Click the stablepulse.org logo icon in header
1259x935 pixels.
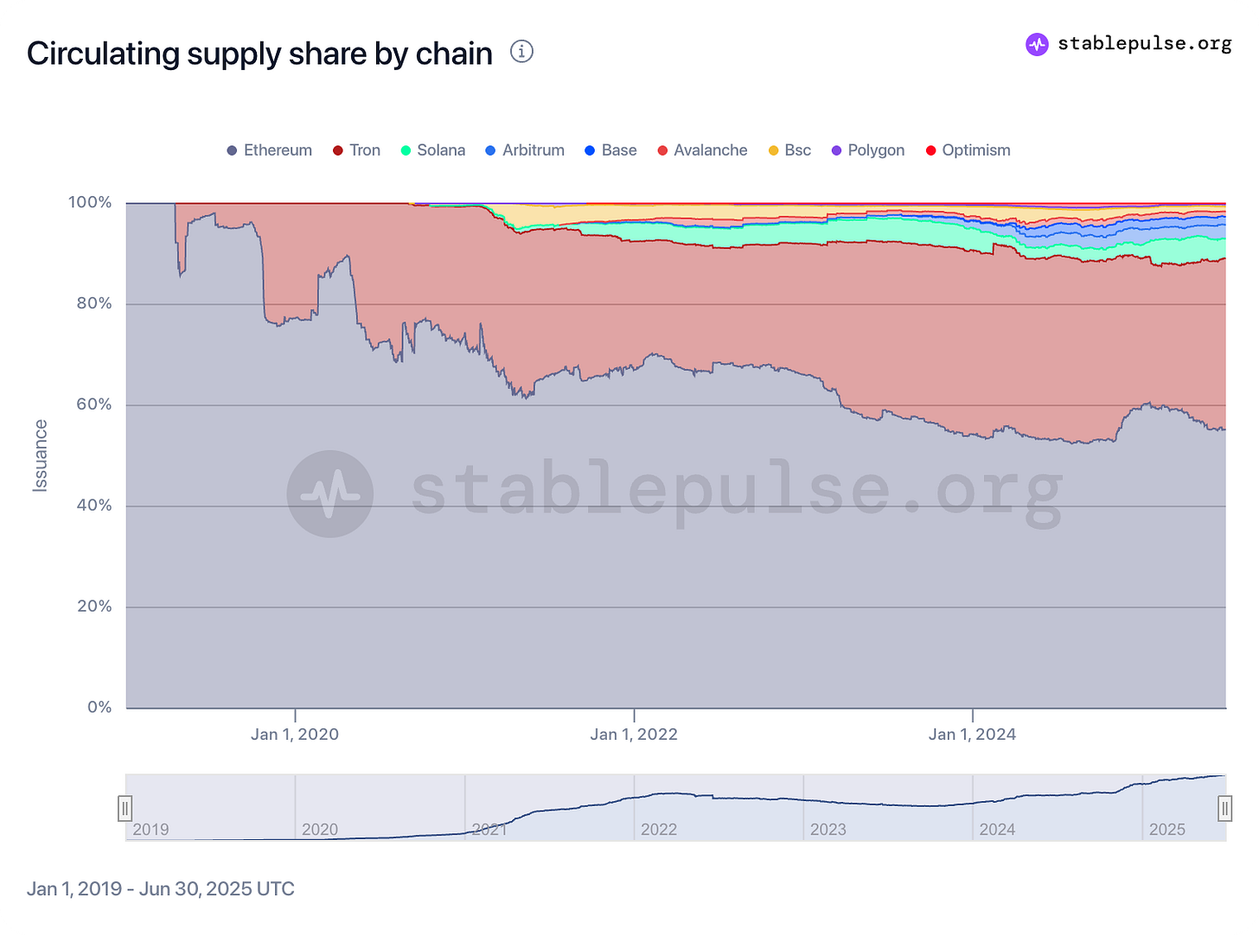click(x=1036, y=43)
